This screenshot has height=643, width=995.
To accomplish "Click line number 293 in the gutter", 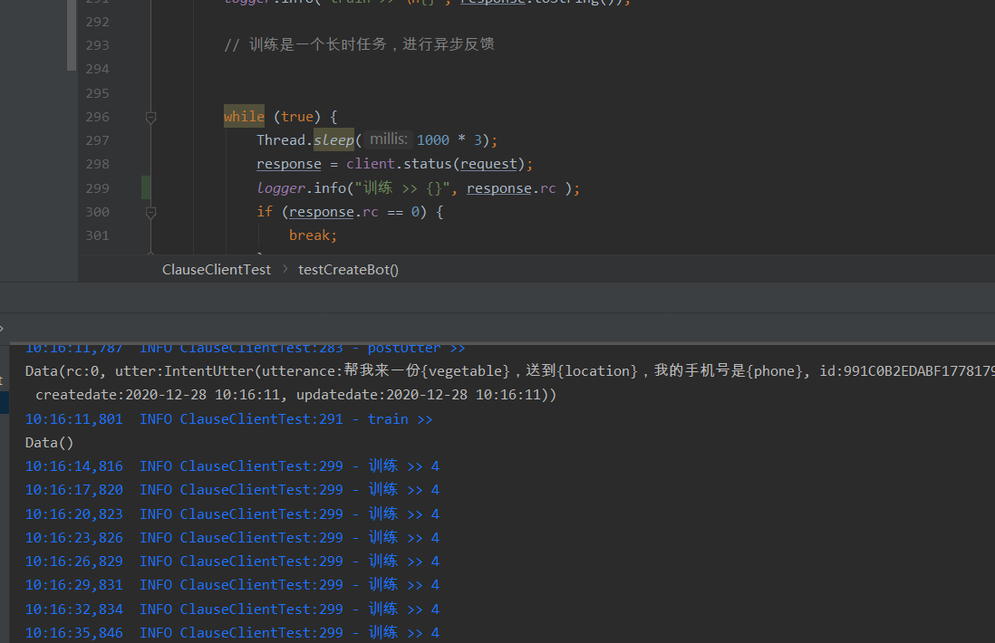I will pos(98,45).
